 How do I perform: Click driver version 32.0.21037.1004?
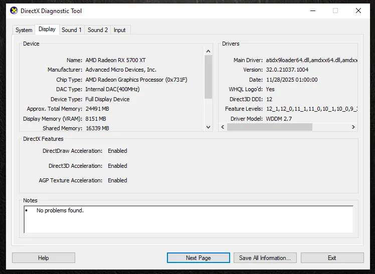pyautogui.click(x=287, y=70)
